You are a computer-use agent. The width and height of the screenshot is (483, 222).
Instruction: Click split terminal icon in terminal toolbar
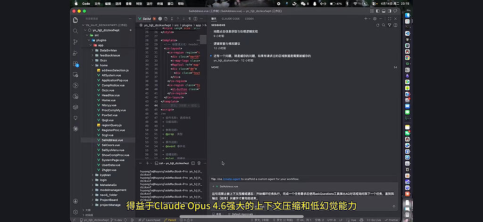tap(193, 163)
